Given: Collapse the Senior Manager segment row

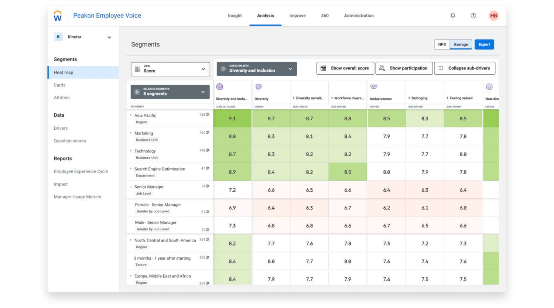Looking at the screenshot, I should (131, 187).
